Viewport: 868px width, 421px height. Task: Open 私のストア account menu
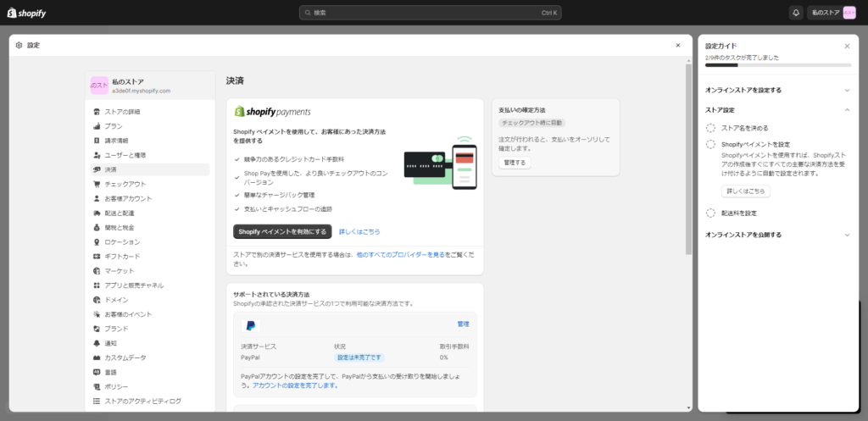pos(832,13)
